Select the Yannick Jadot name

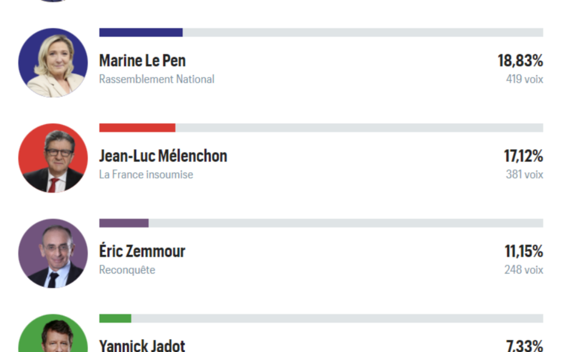142,346
